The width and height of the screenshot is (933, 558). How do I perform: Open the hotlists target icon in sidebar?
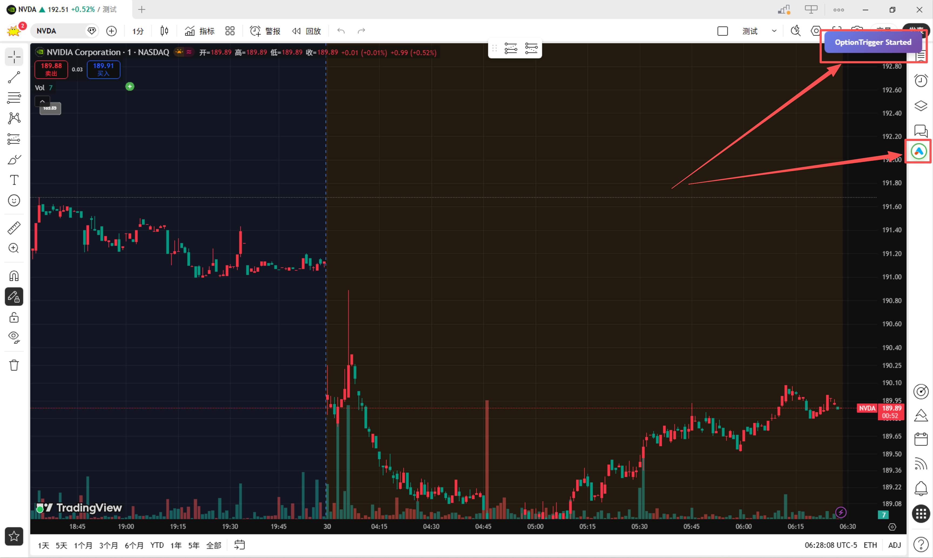coord(921,391)
